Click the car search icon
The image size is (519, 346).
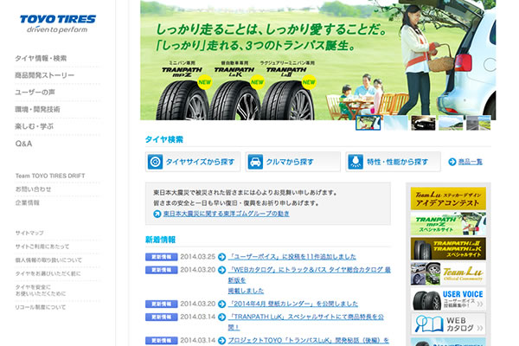click(255, 162)
